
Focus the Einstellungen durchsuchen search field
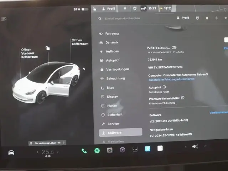(122, 19)
